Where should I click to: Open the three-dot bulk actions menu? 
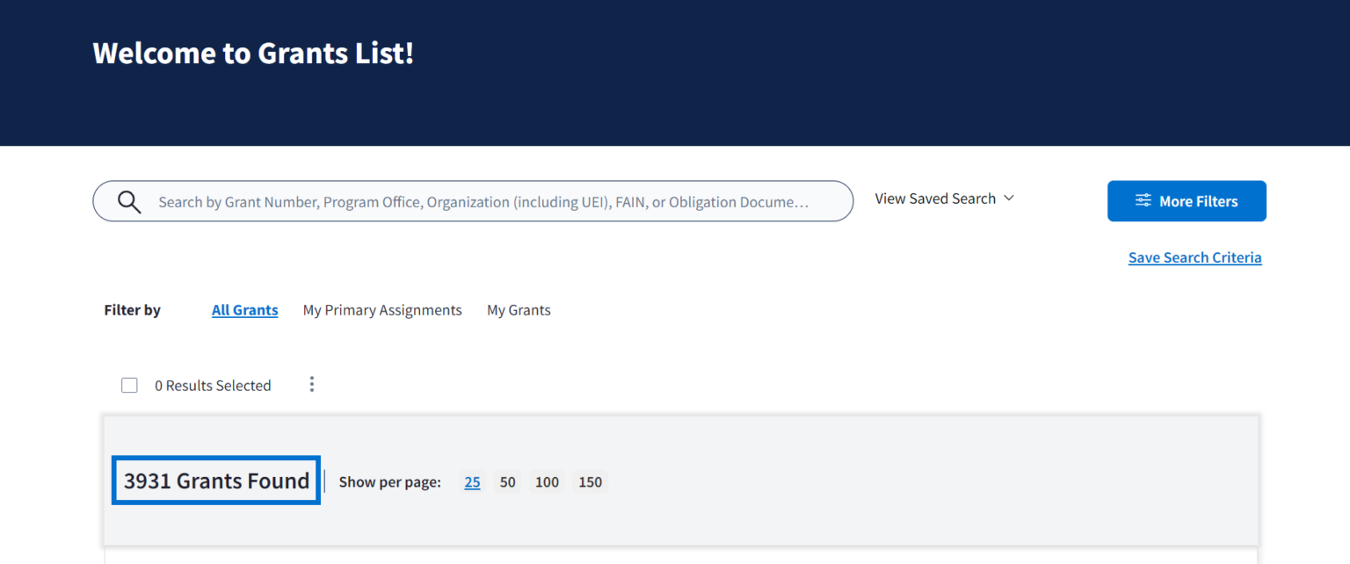[311, 385]
